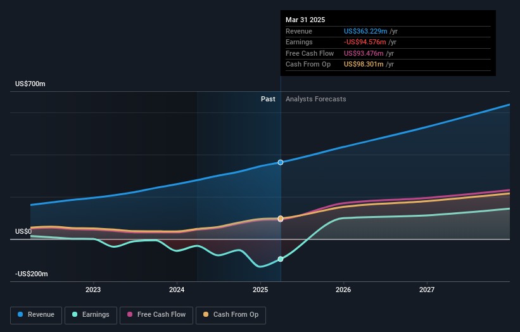Click the 2025 year on the x-axis
This screenshot has height=332, width=520.
pyautogui.click(x=260, y=290)
